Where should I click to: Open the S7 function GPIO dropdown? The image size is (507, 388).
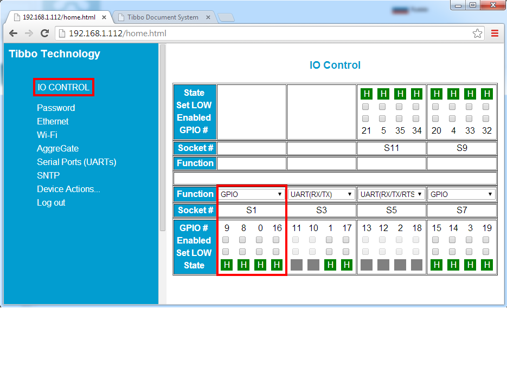tap(461, 194)
